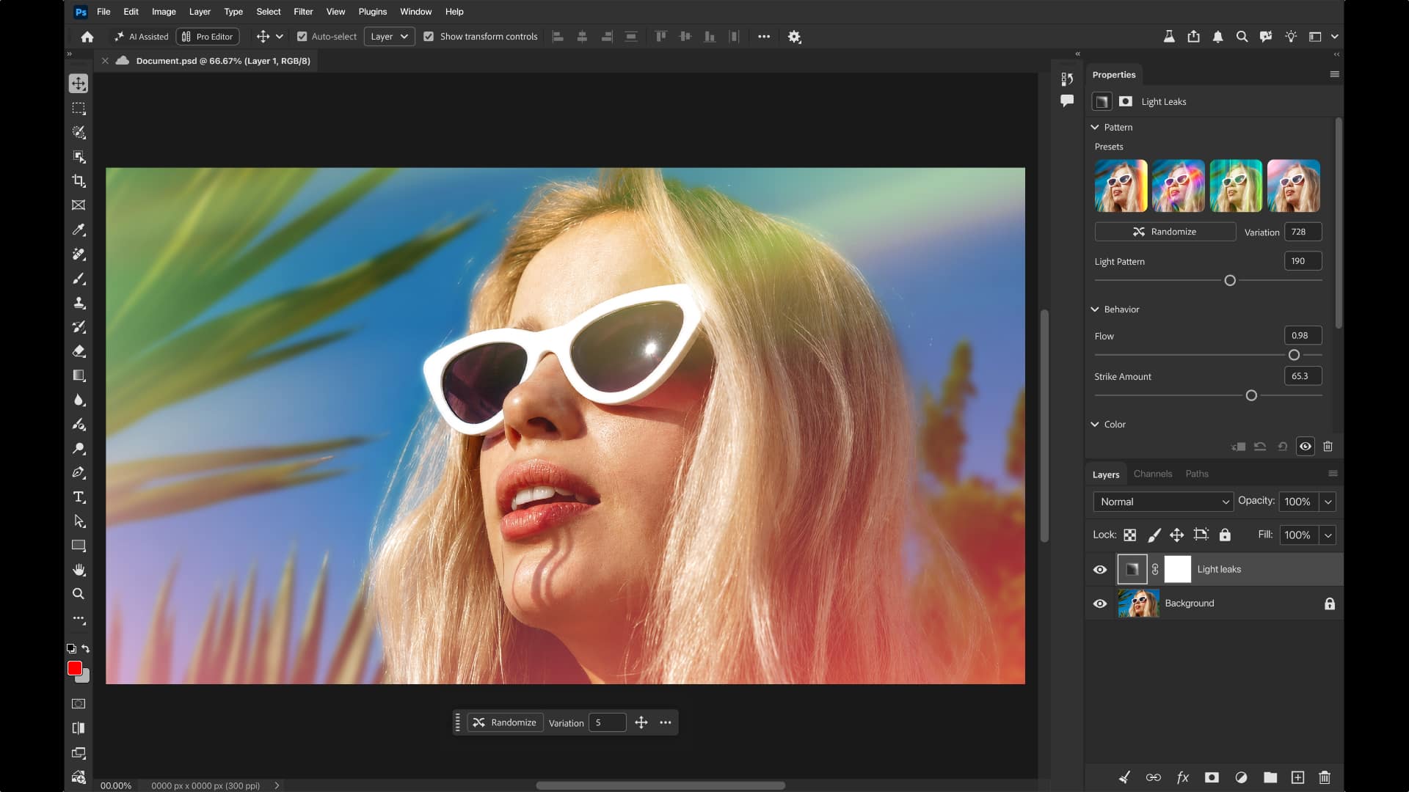This screenshot has width=1409, height=792.
Task: Click Randomize in the Properties panel
Action: point(1165,232)
